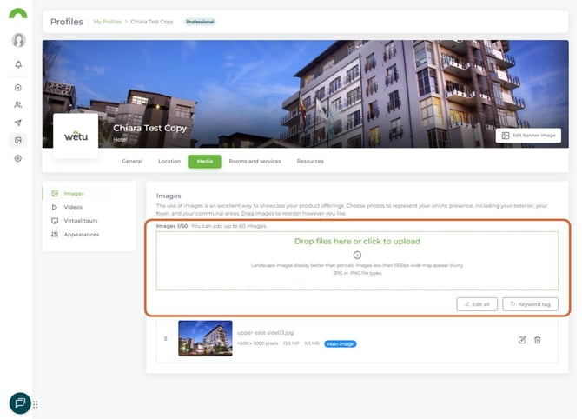Open the Rooms and services tab

tap(255, 161)
